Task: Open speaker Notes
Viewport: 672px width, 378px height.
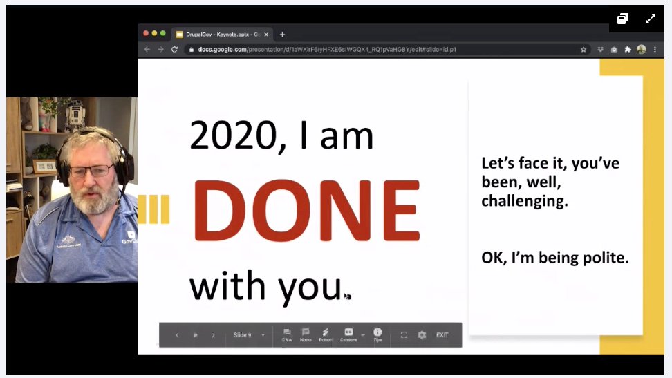Action: 306,334
